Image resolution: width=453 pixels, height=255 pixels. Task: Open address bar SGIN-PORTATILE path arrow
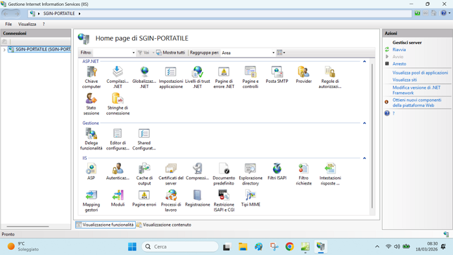tap(80, 14)
